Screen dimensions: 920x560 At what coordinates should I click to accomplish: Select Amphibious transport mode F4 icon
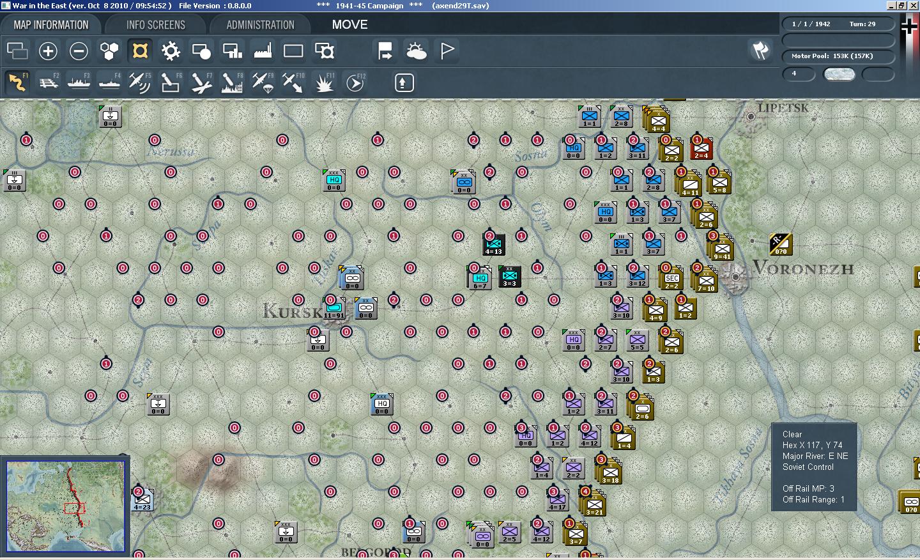click(109, 82)
